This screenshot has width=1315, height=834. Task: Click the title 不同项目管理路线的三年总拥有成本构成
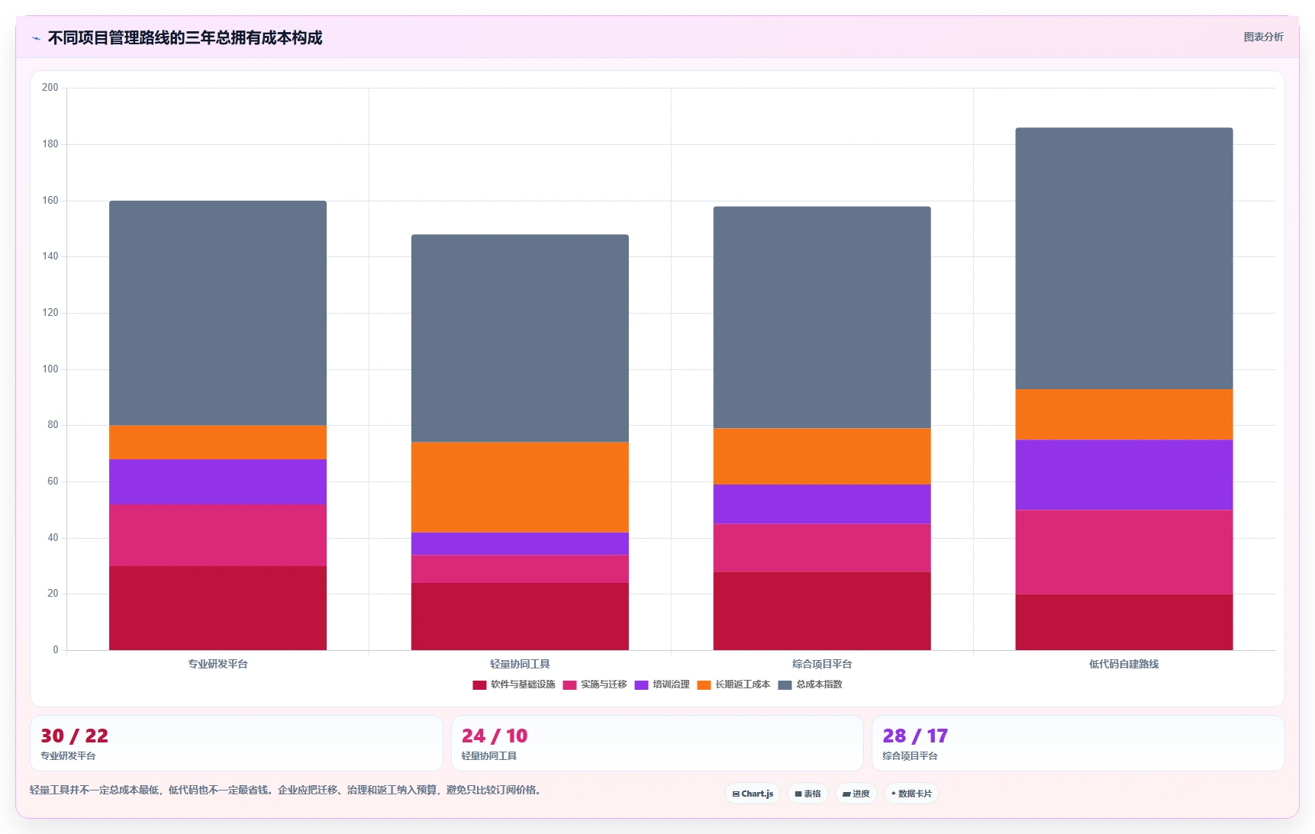point(185,38)
